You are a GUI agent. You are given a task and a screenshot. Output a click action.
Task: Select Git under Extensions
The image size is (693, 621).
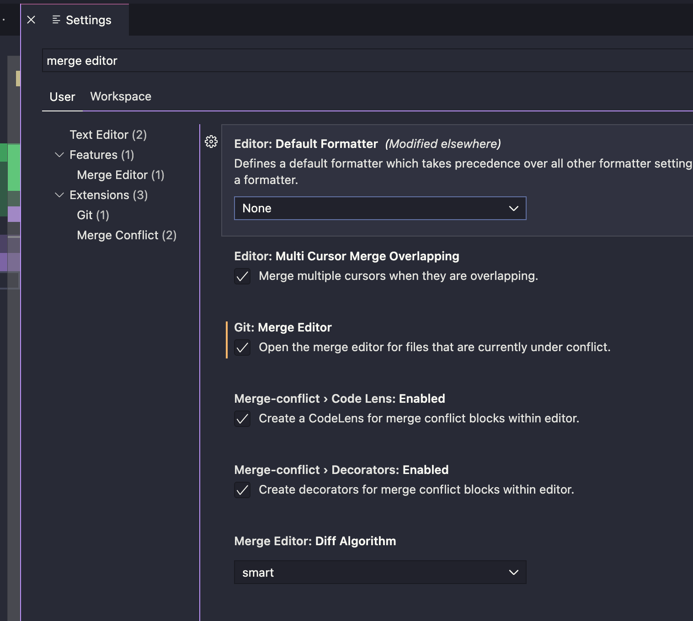[x=92, y=215]
